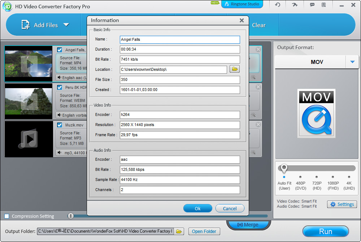Enable Compression Setting checkbox

[x=7, y=216]
